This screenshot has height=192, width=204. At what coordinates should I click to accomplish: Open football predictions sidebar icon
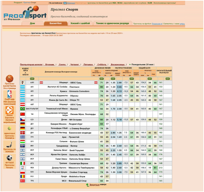point(9,158)
